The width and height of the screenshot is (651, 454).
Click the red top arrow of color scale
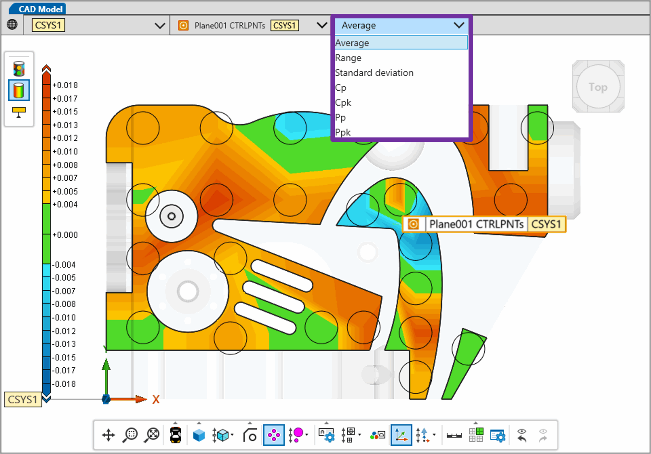click(x=46, y=68)
